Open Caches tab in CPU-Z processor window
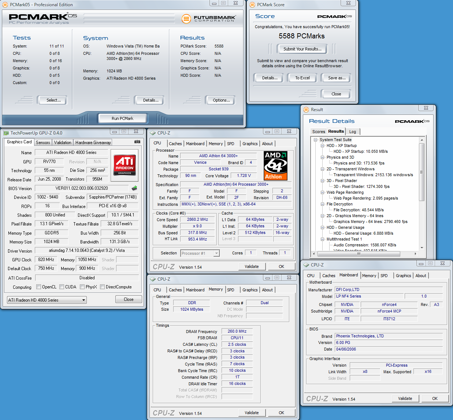This screenshot has width=453, height=420. click(x=175, y=144)
